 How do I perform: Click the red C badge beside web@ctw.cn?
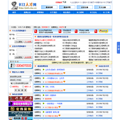(x=76, y=31)
